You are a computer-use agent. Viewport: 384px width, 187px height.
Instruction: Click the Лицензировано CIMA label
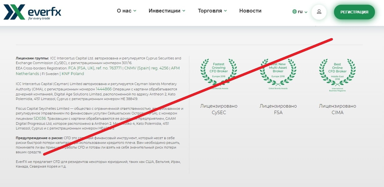pyautogui.click(x=337, y=109)
